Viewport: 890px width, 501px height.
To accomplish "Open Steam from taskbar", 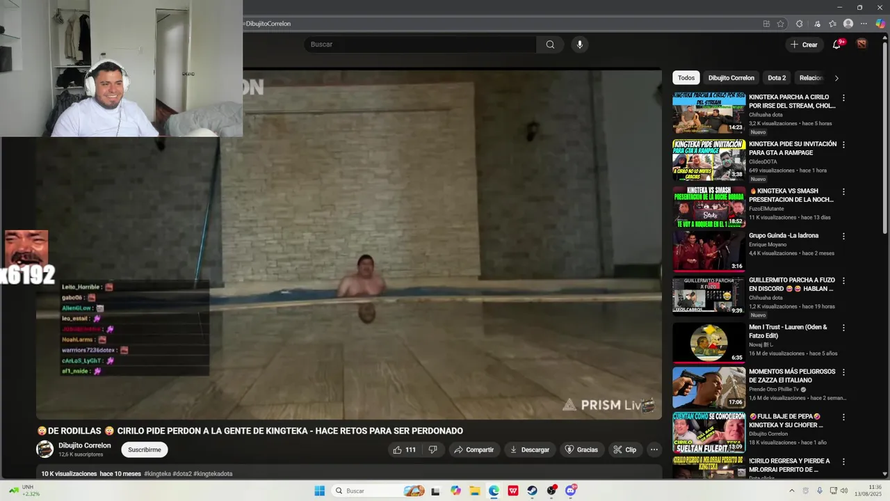I will click(532, 491).
